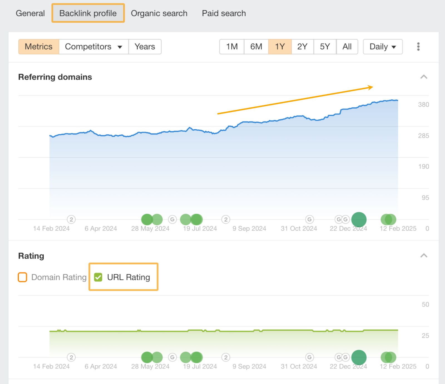Viewport: 445px width, 384px height.
Task: Switch to the Organic search tab
Action: pyautogui.click(x=159, y=13)
